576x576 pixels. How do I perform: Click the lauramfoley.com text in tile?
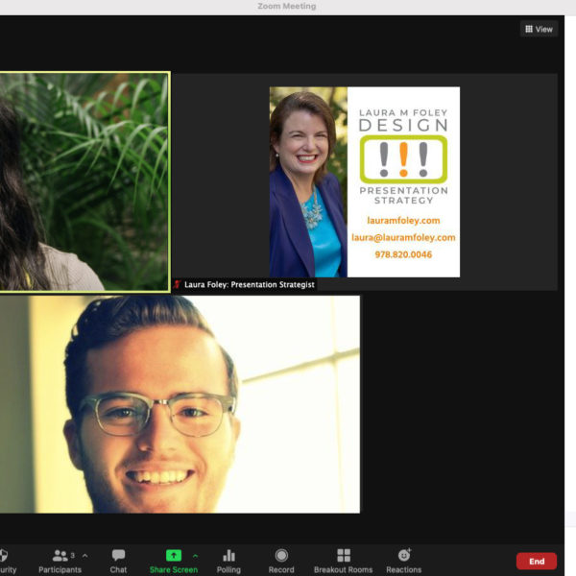pos(403,221)
